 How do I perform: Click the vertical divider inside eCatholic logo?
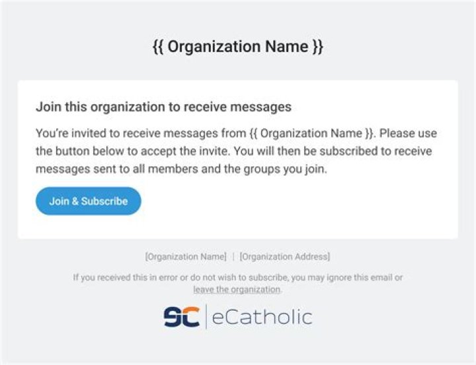click(206, 317)
